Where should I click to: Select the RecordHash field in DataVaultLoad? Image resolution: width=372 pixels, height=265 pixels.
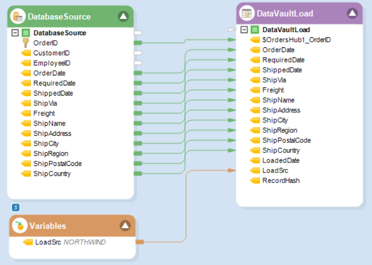[x=280, y=181]
